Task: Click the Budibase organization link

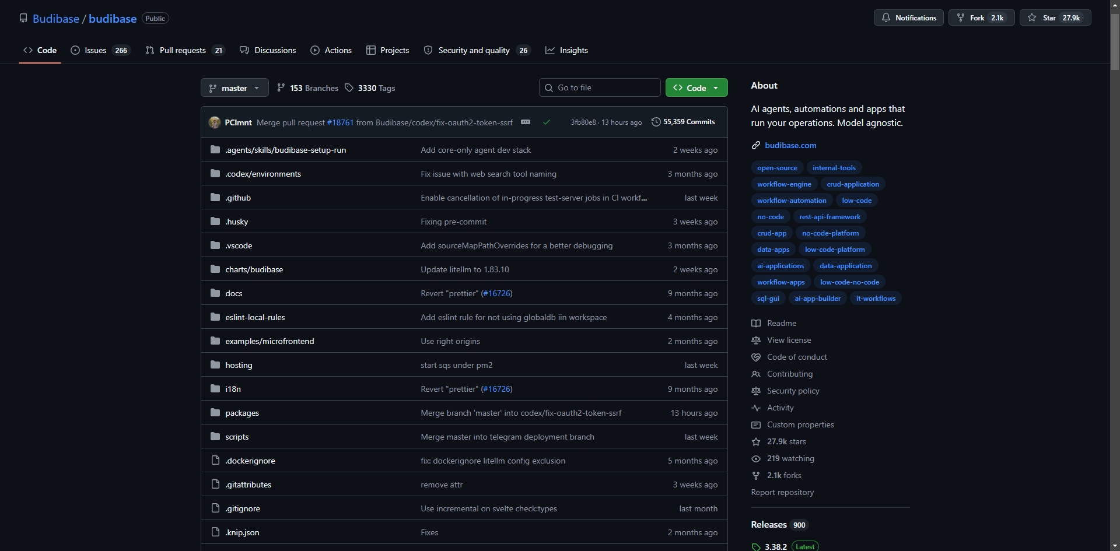Action: pos(56,19)
